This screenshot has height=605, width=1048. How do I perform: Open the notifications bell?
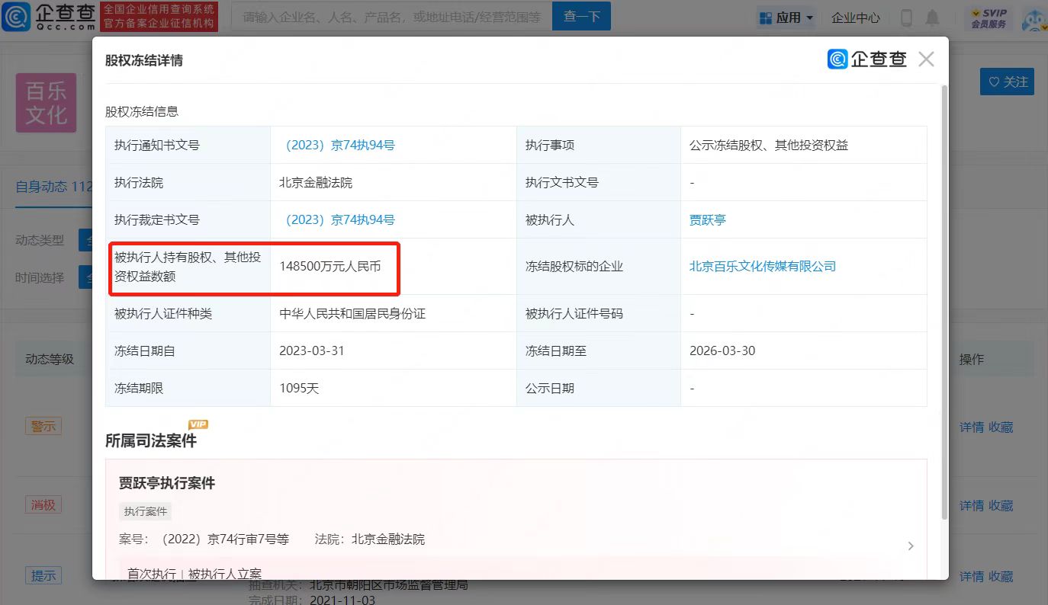(x=932, y=17)
